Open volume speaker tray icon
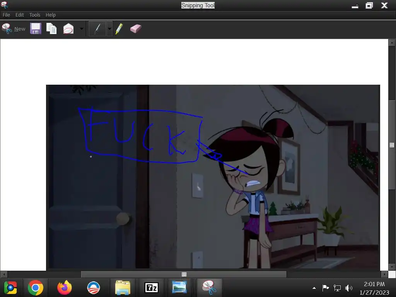 tap(349, 288)
